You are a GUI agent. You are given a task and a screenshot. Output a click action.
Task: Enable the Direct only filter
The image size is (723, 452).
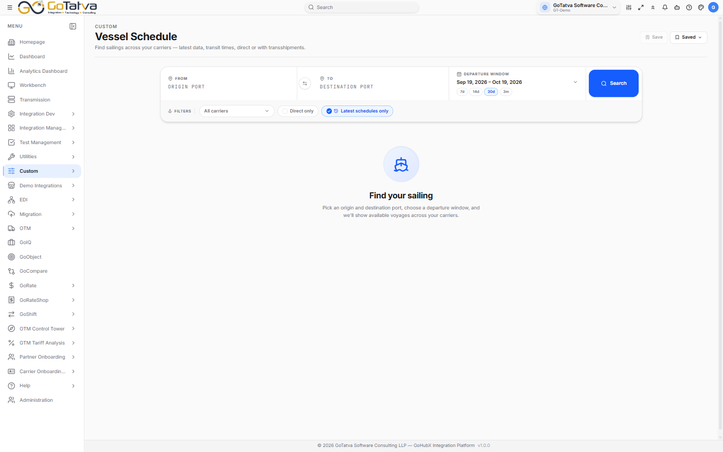coord(298,111)
